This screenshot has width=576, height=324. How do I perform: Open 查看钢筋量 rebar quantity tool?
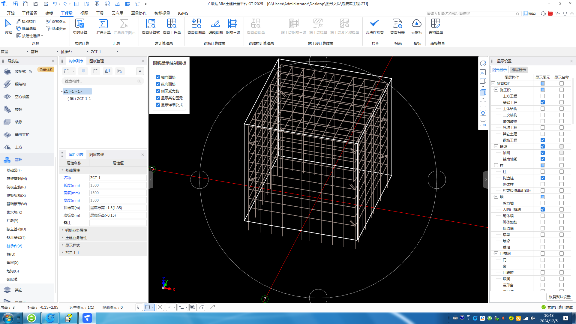196,24
